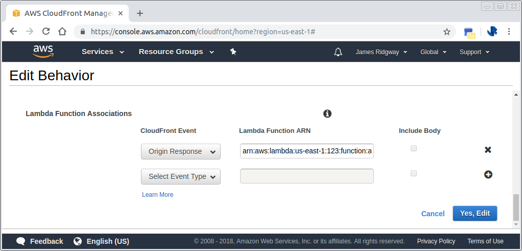Bookmark this page with star icon

(447, 32)
